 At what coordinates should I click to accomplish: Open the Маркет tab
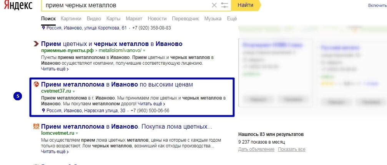(x=134, y=19)
